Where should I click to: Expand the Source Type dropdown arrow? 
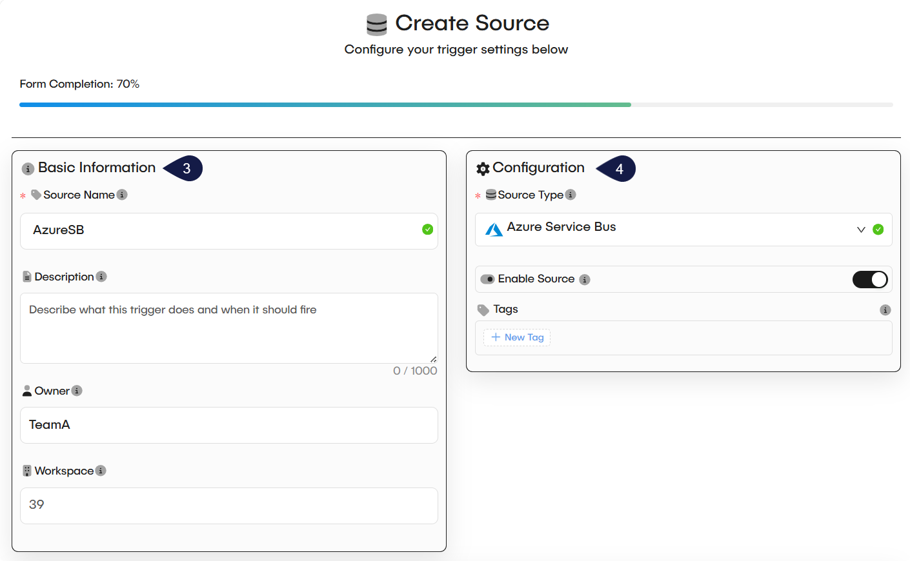point(861,230)
